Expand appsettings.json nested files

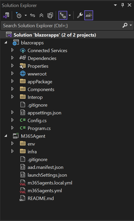click(12, 112)
